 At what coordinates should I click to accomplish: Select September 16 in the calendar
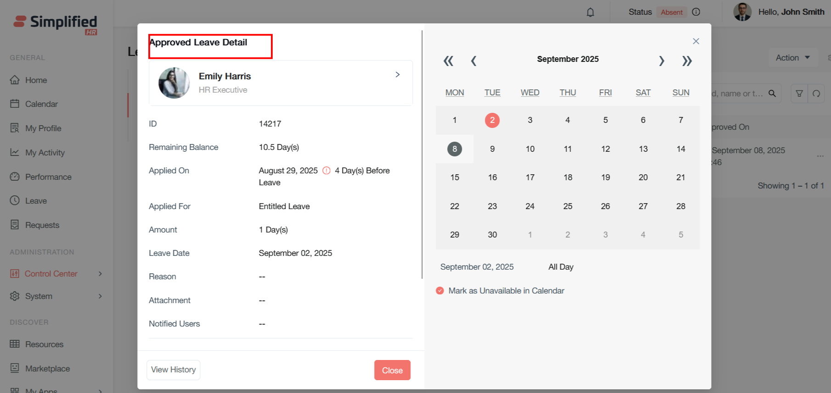click(x=492, y=177)
